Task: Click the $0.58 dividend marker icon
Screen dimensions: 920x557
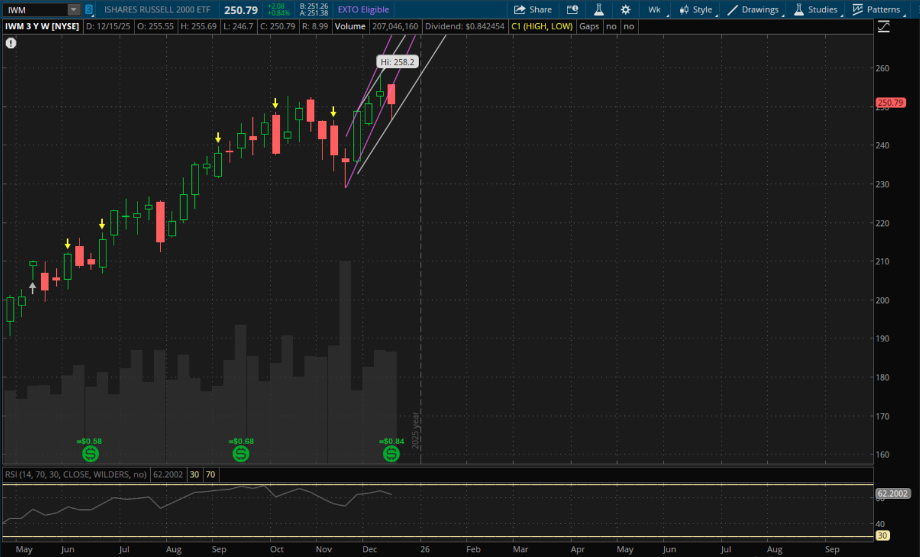Action: point(90,454)
